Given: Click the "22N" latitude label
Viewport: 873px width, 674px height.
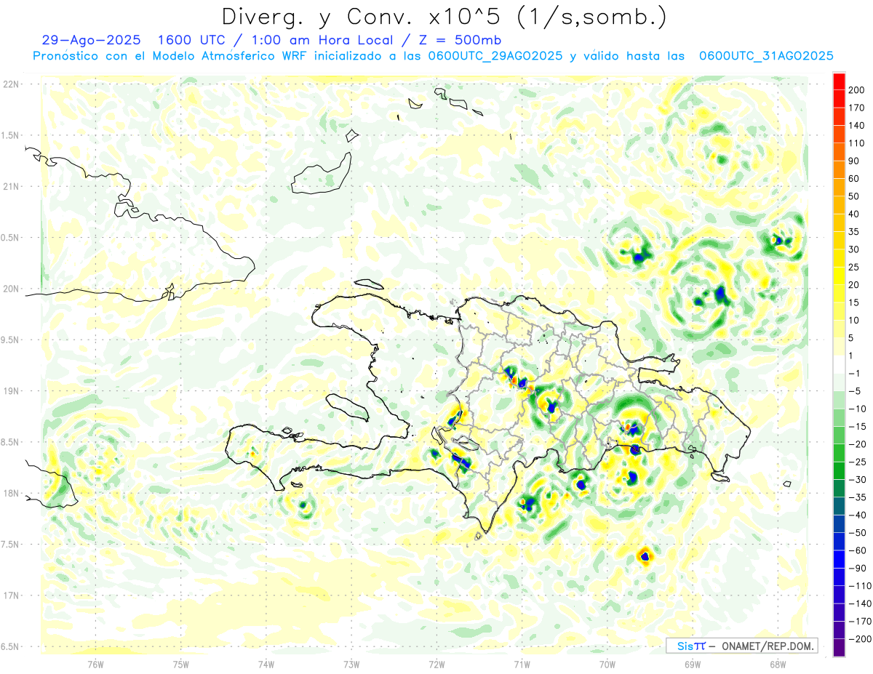Looking at the screenshot, I should (10, 84).
